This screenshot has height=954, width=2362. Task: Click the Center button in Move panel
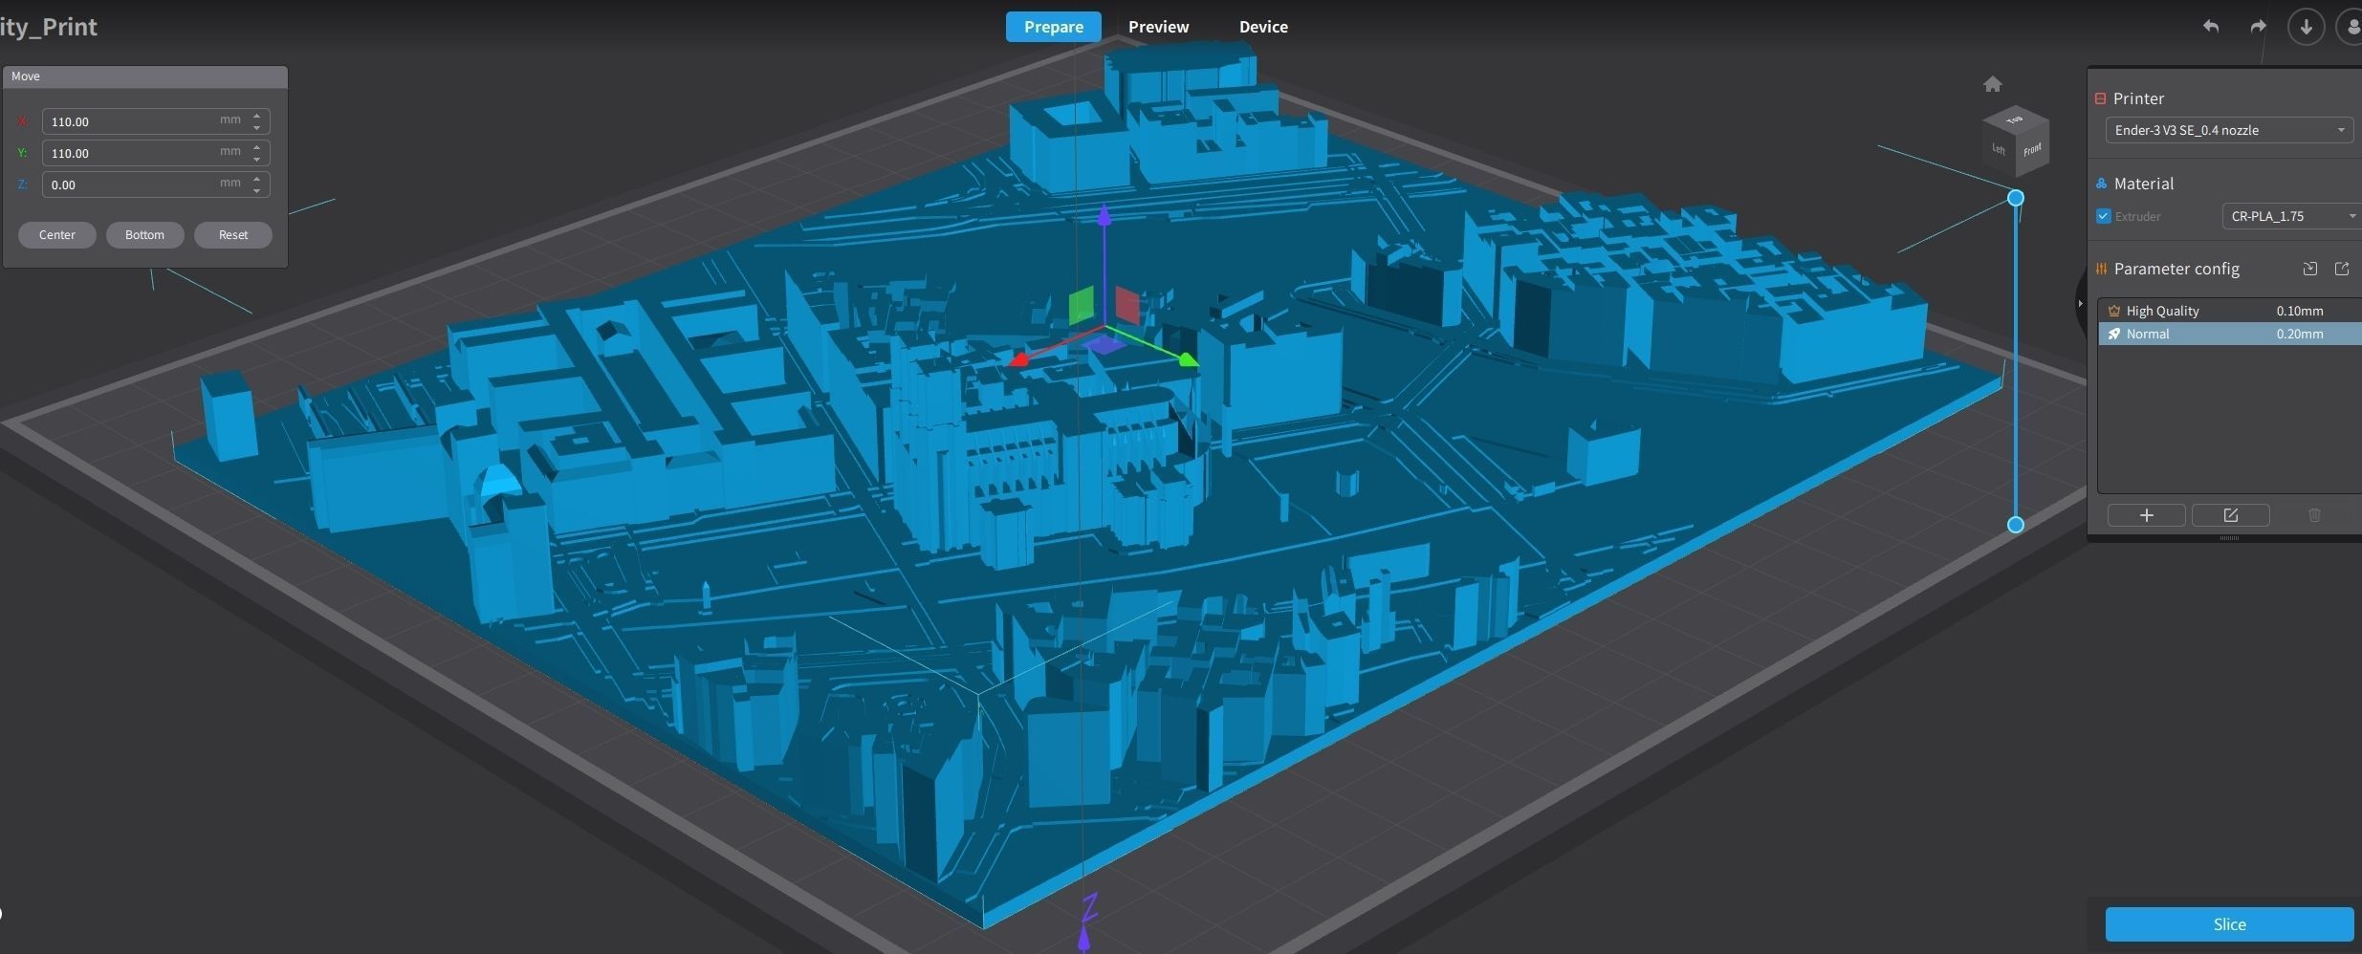[57, 235]
